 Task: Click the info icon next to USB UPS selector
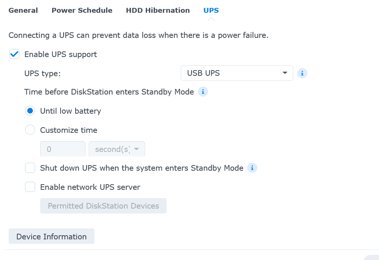pos(302,73)
